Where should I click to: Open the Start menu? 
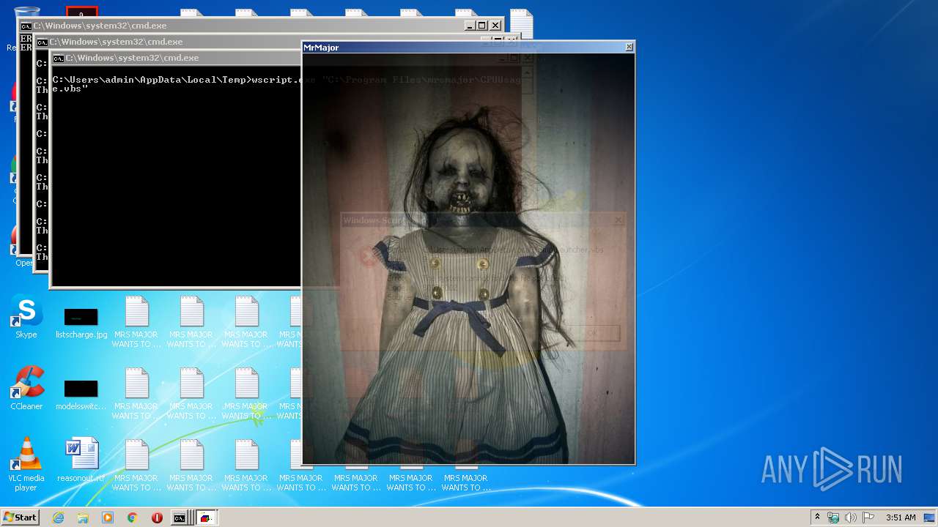click(x=20, y=517)
